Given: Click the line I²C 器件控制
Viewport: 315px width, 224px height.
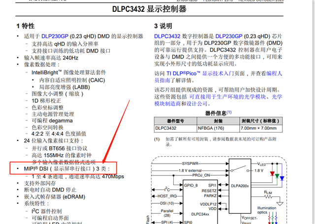Looking at the screenshot, I should point(47,211).
